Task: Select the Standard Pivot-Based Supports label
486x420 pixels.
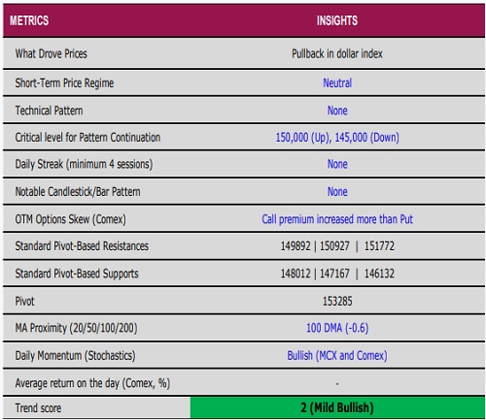Action: coord(77,274)
